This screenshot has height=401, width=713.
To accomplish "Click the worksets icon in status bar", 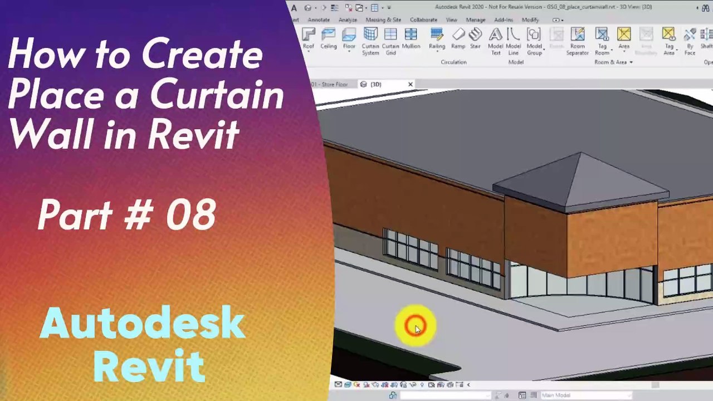I will [393, 395].
